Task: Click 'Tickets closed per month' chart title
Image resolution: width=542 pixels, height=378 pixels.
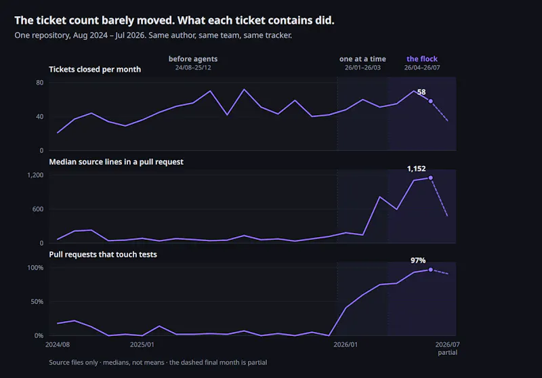Action: click(x=95, y=70)
